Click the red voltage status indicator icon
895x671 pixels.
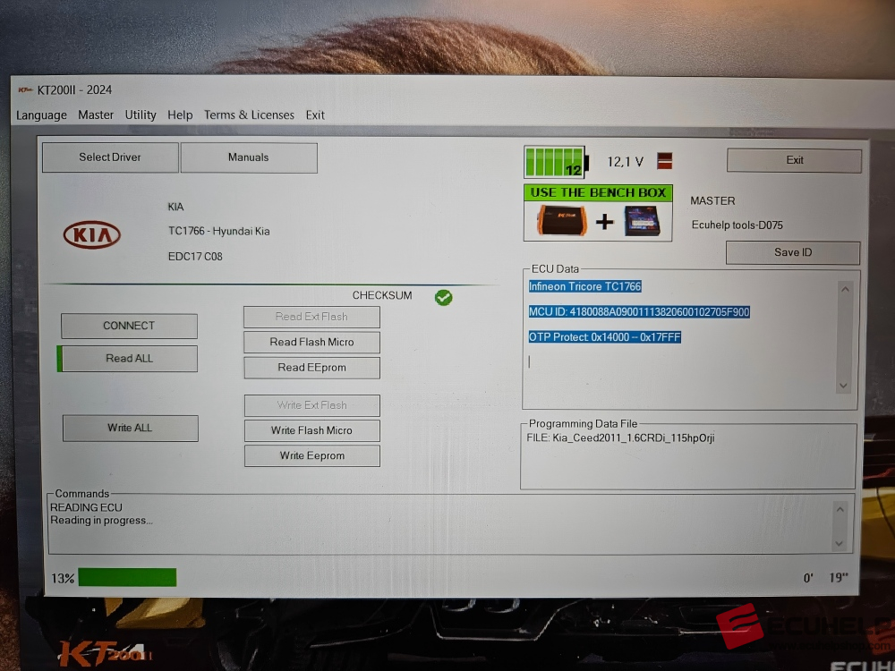coord(664,161)
